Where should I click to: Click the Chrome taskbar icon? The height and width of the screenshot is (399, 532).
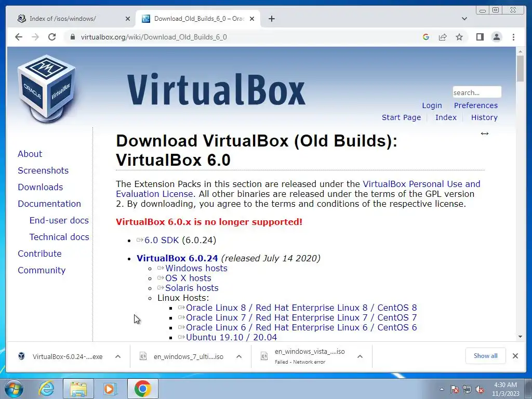pyautogui.click(x=142, y=389)
